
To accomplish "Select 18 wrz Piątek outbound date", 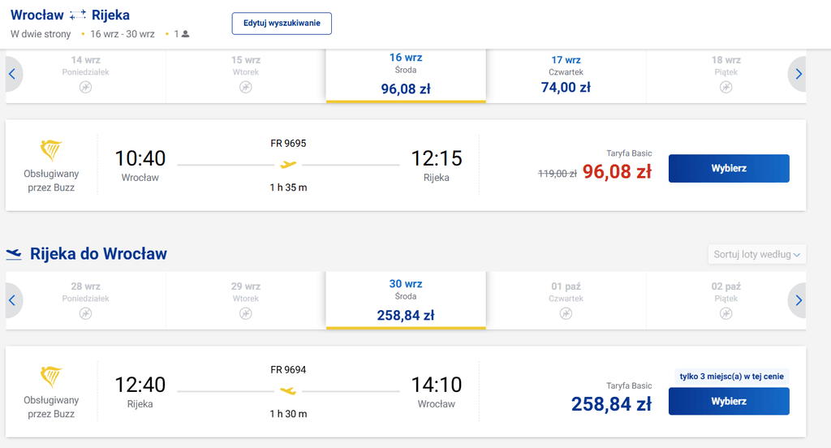I will point(726,74).
